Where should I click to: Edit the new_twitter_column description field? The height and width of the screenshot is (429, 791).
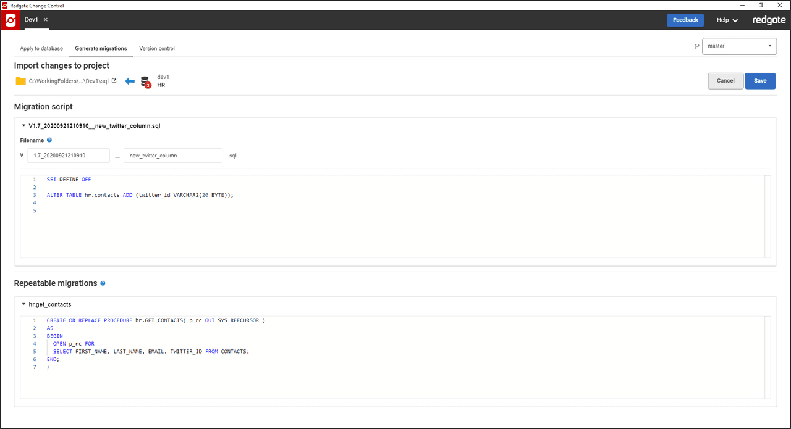pyautogui.click(x=173, y=156)
